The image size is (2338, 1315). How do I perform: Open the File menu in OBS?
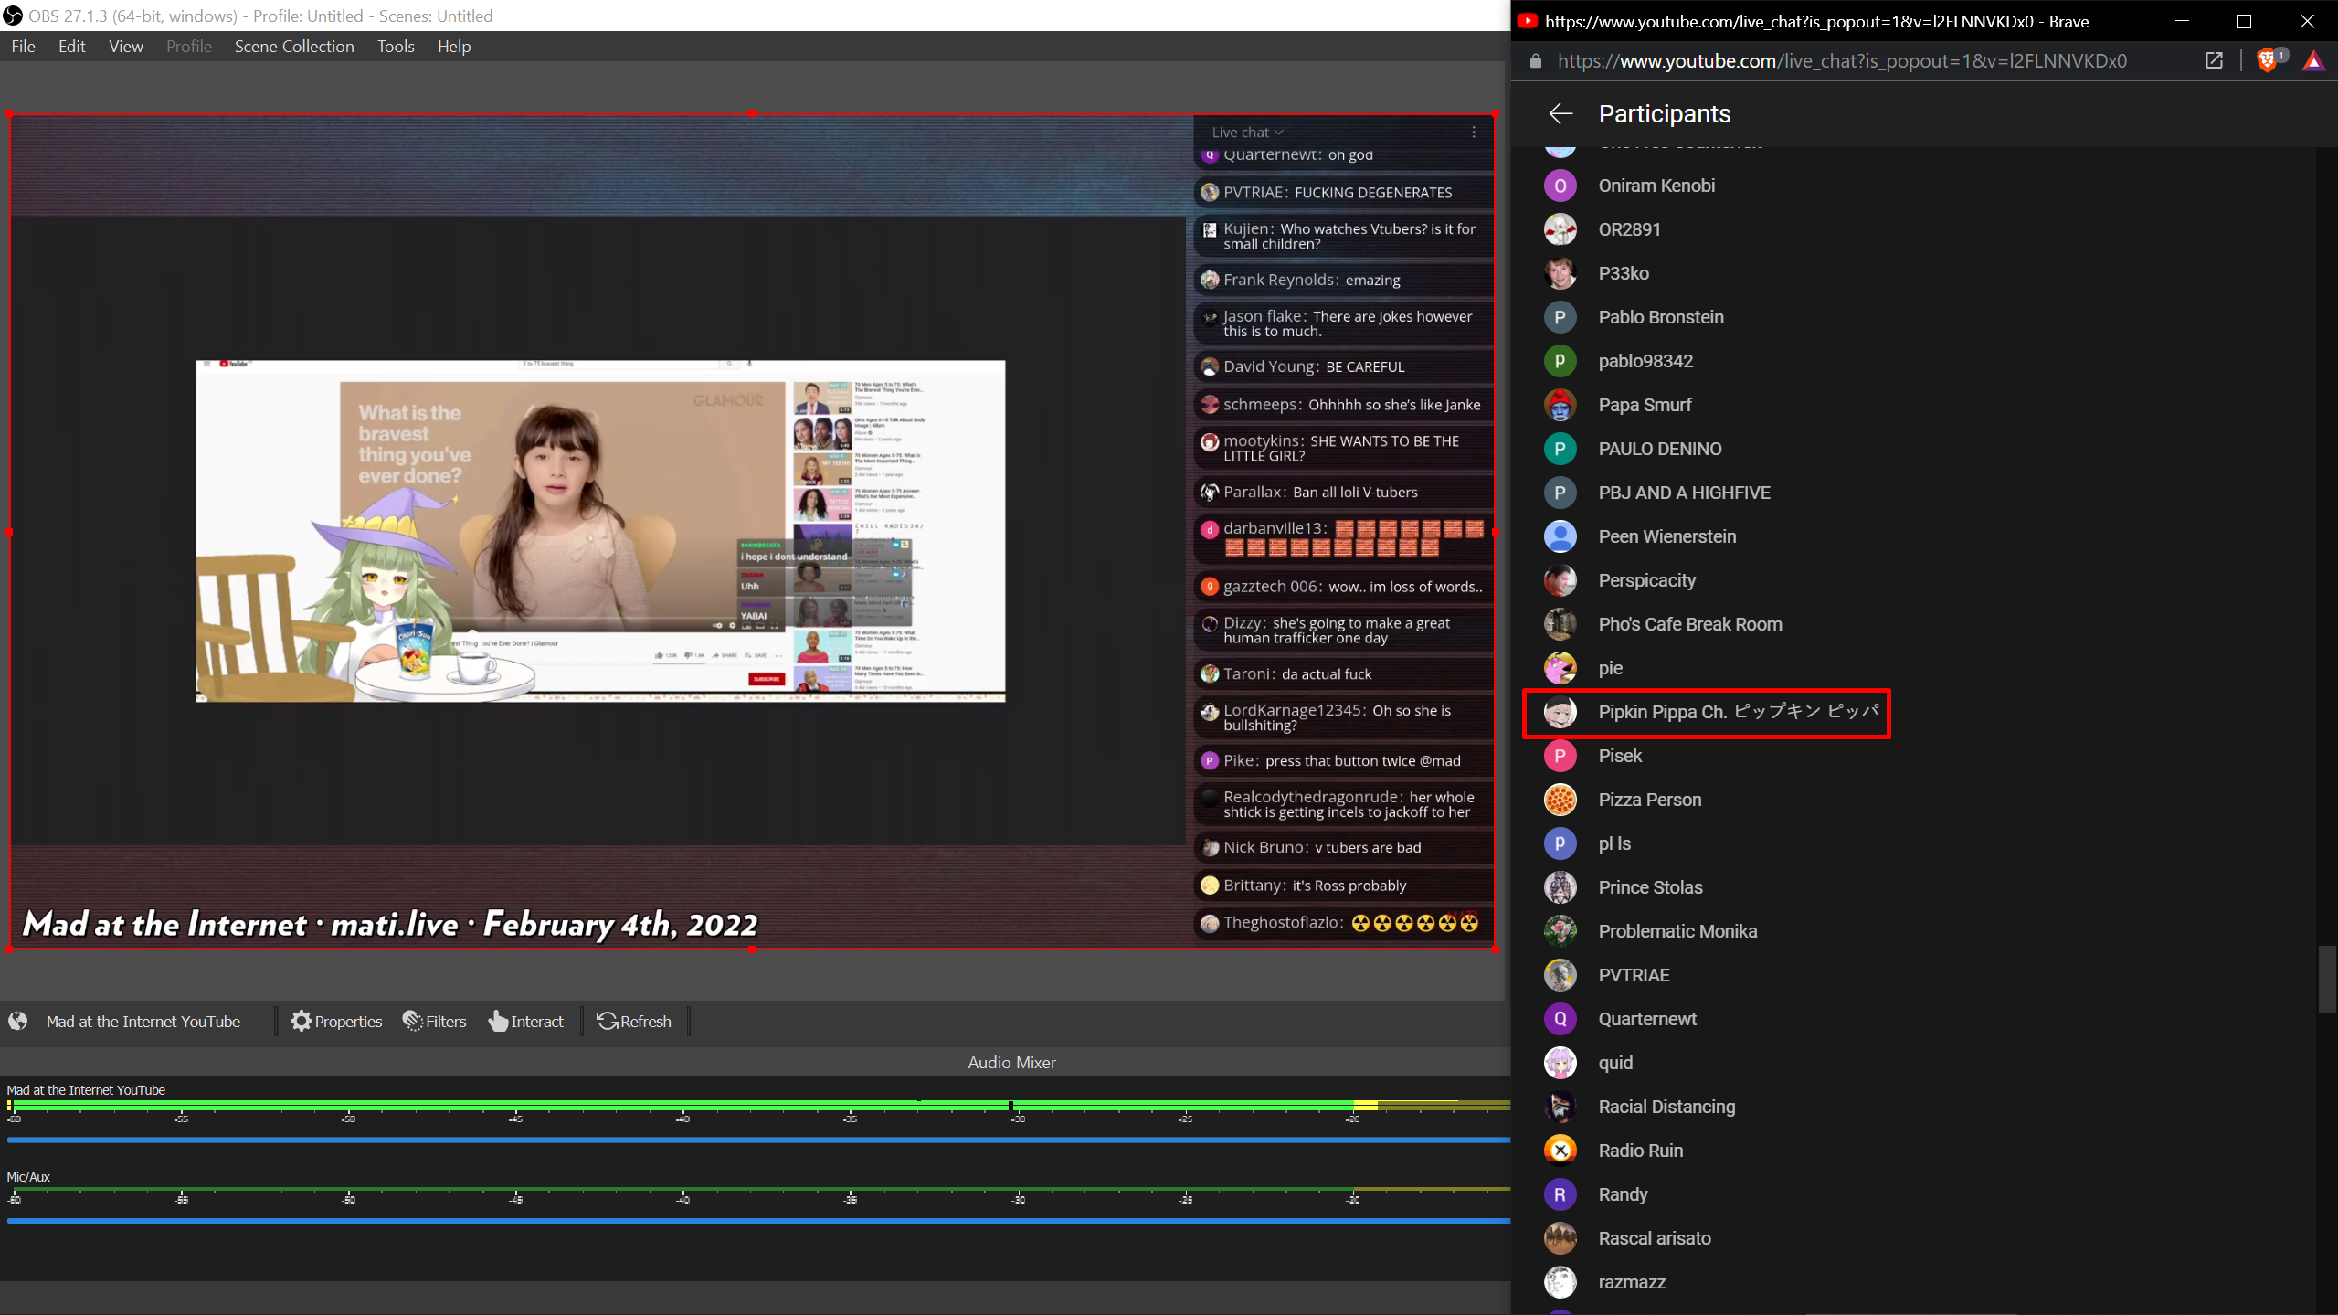[24, 47]
